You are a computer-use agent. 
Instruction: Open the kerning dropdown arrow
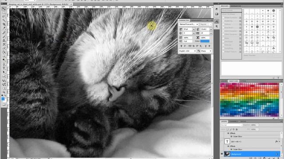coord(194,33)
